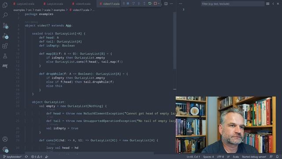
Task: Click the lazylistvideo git branch indicator
Action: tap(12, 157)
